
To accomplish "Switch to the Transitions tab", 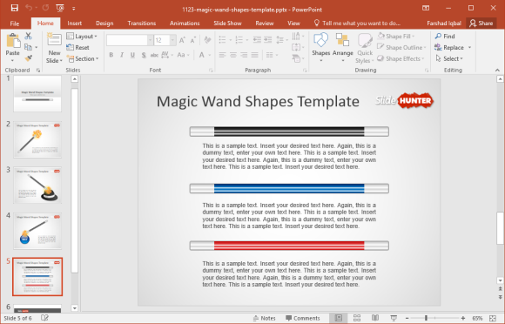I will coord(142,24).
